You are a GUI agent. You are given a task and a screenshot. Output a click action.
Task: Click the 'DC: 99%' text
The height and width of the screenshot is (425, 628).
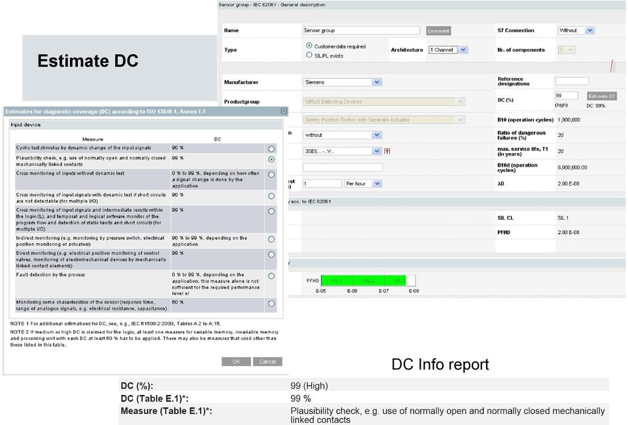click(x=596, y=106)
